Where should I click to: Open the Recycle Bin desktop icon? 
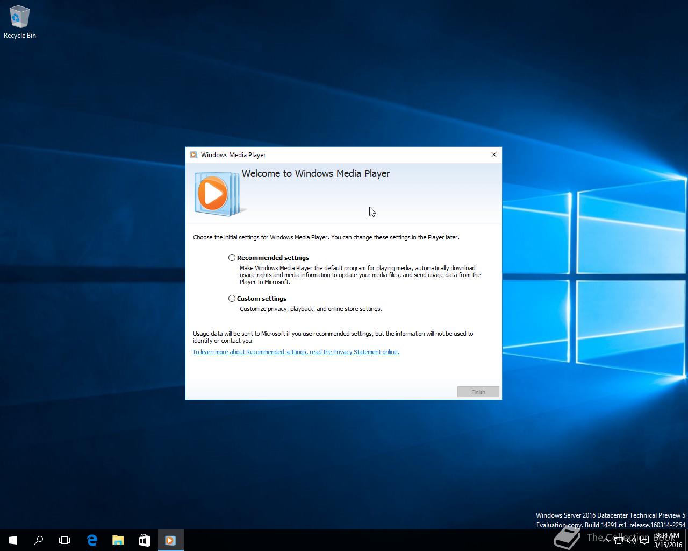(x=20, y=23)
